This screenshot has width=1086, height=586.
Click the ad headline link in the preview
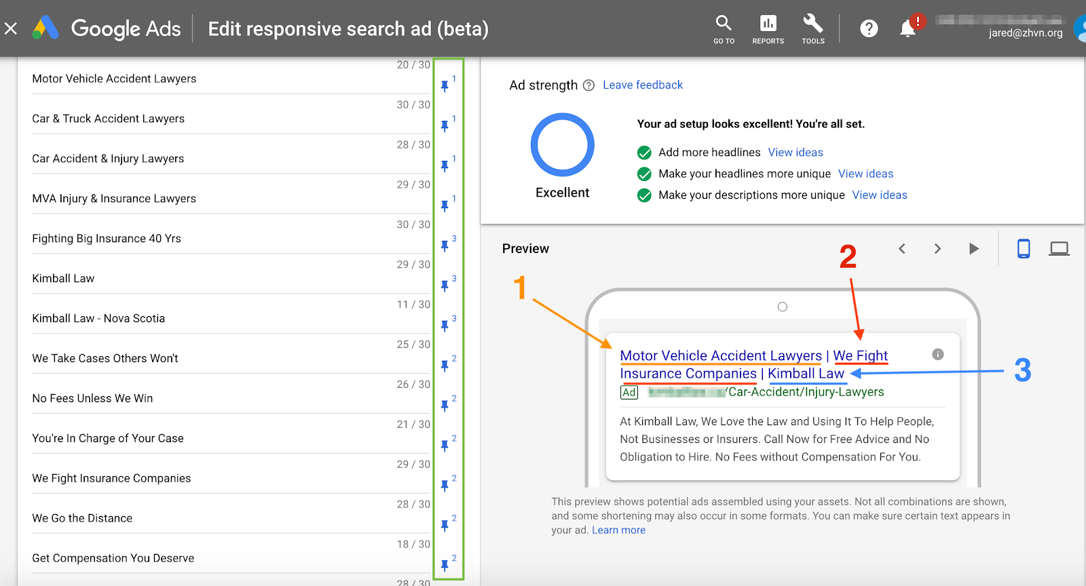click(754, 364)
